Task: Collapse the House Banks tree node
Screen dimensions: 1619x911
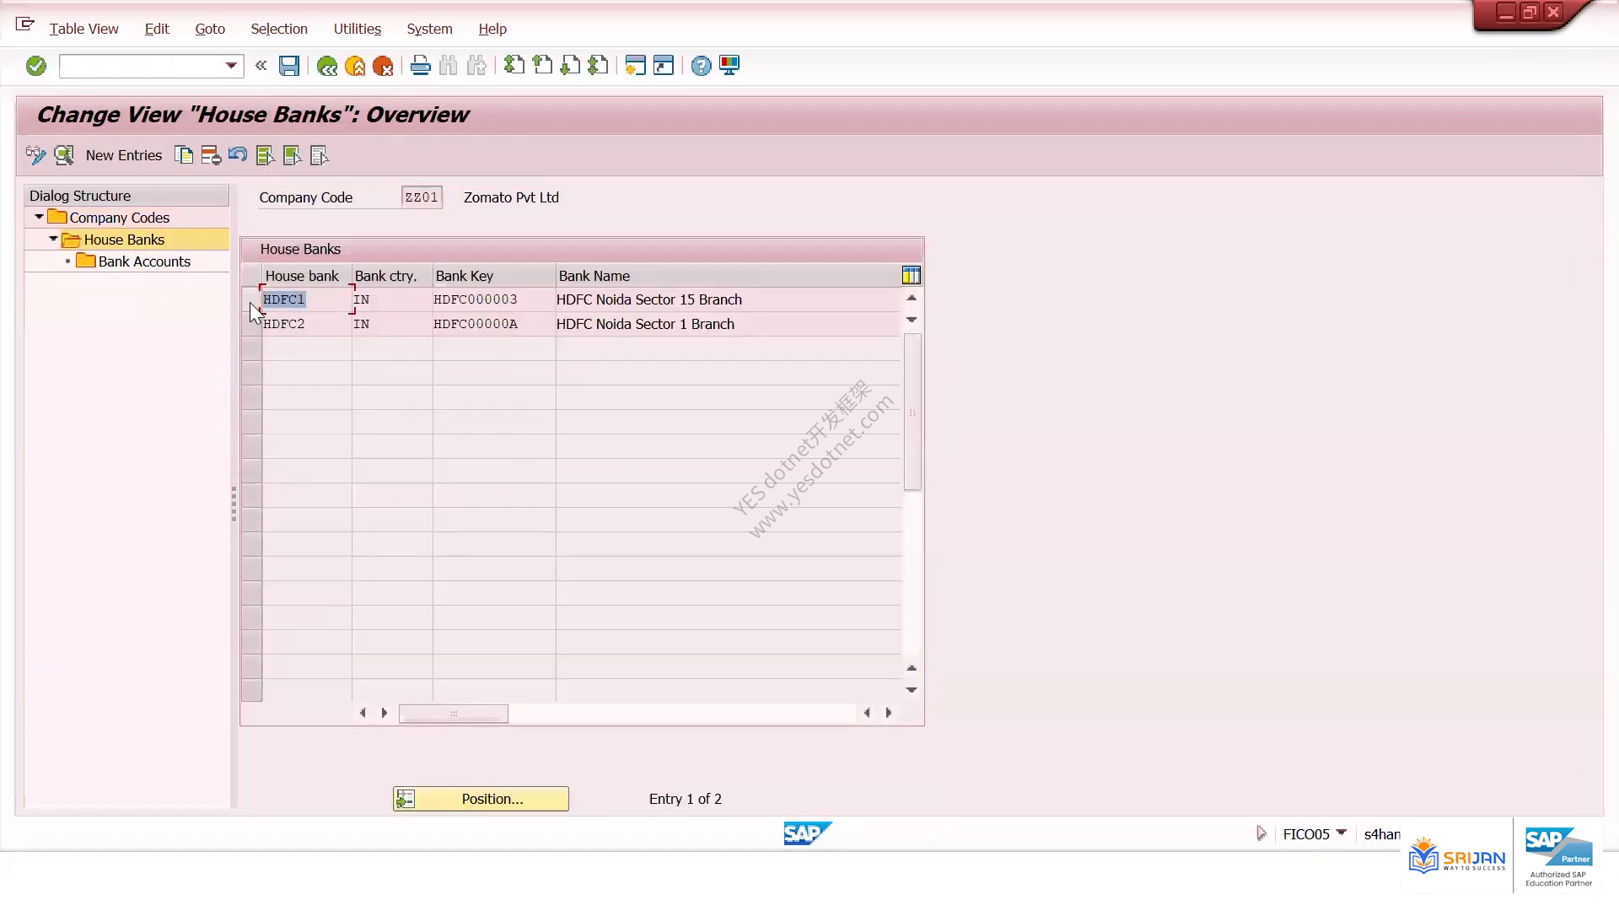Action: pyautogui.click(x=53, y=239)
